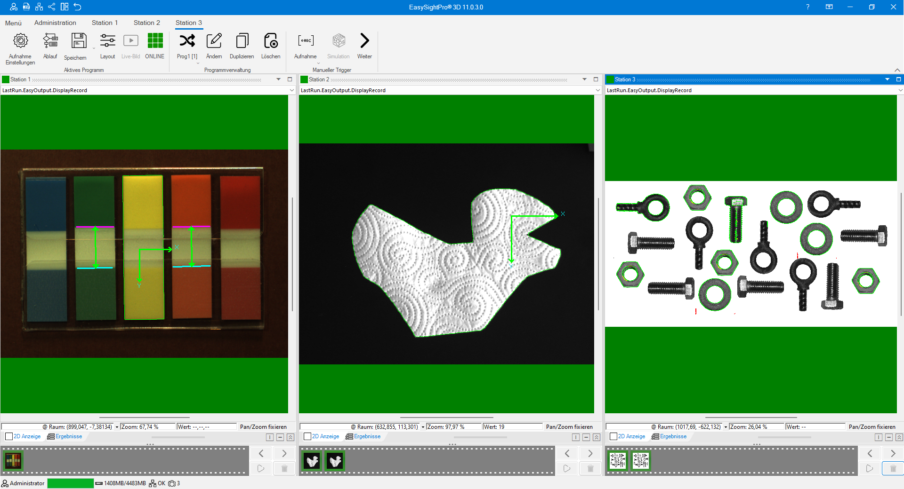This screenshot has width=904, height=489.
Task: Toggle the ONLINE grid button
Action: point(155,41)
